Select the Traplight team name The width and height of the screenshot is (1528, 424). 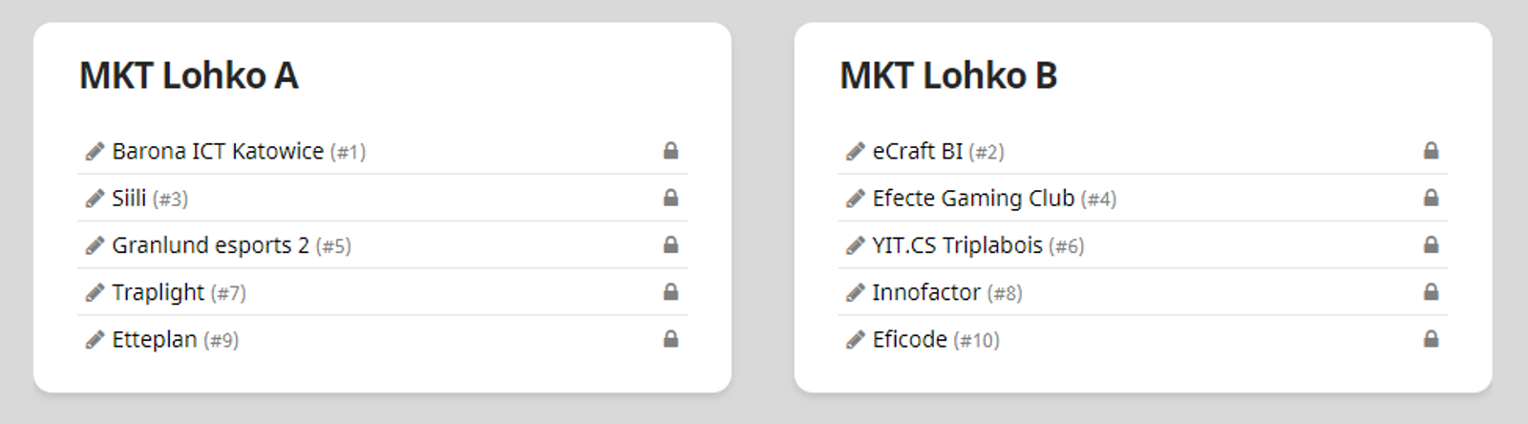coord(158,292)
